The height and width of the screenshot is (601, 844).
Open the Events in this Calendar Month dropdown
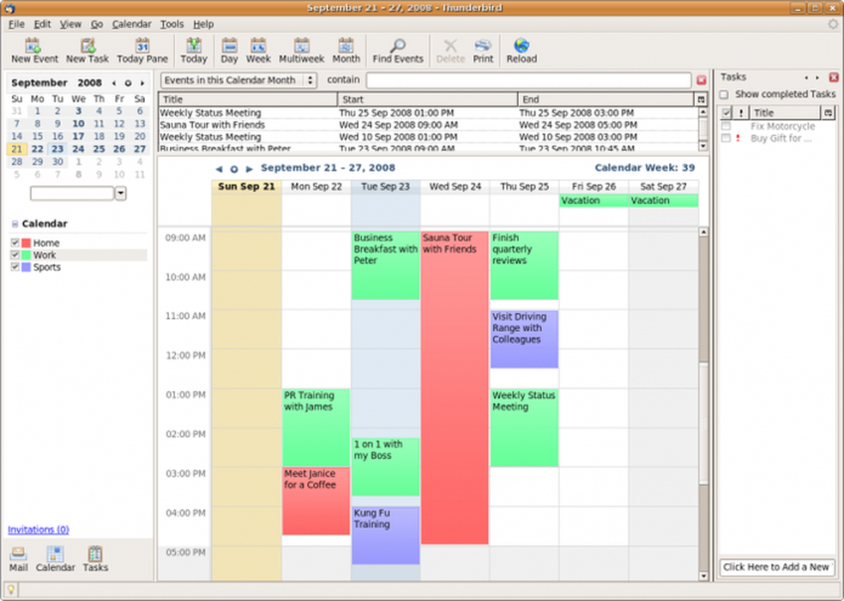point(310,79)
